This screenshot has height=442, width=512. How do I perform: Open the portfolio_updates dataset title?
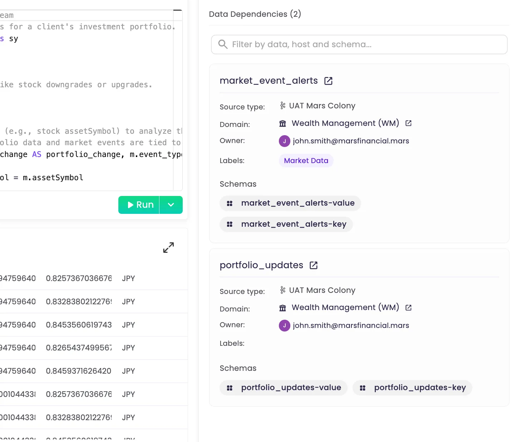[261, 265]
